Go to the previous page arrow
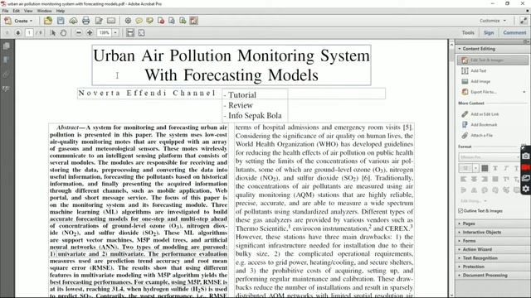Image resolution: width=531 pixels, height=298 pixels. 7,33
